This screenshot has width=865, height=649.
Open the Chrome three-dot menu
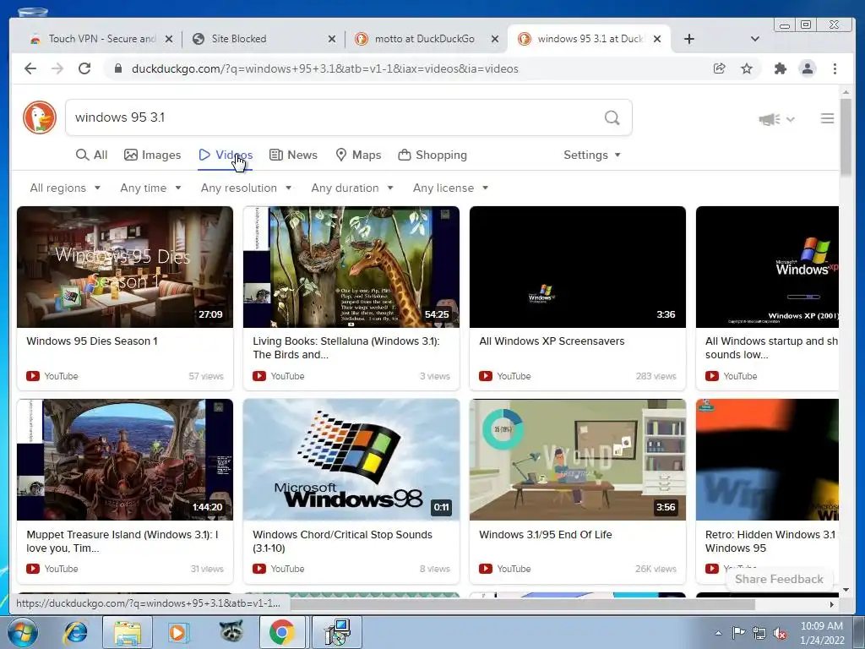(835, 68)
